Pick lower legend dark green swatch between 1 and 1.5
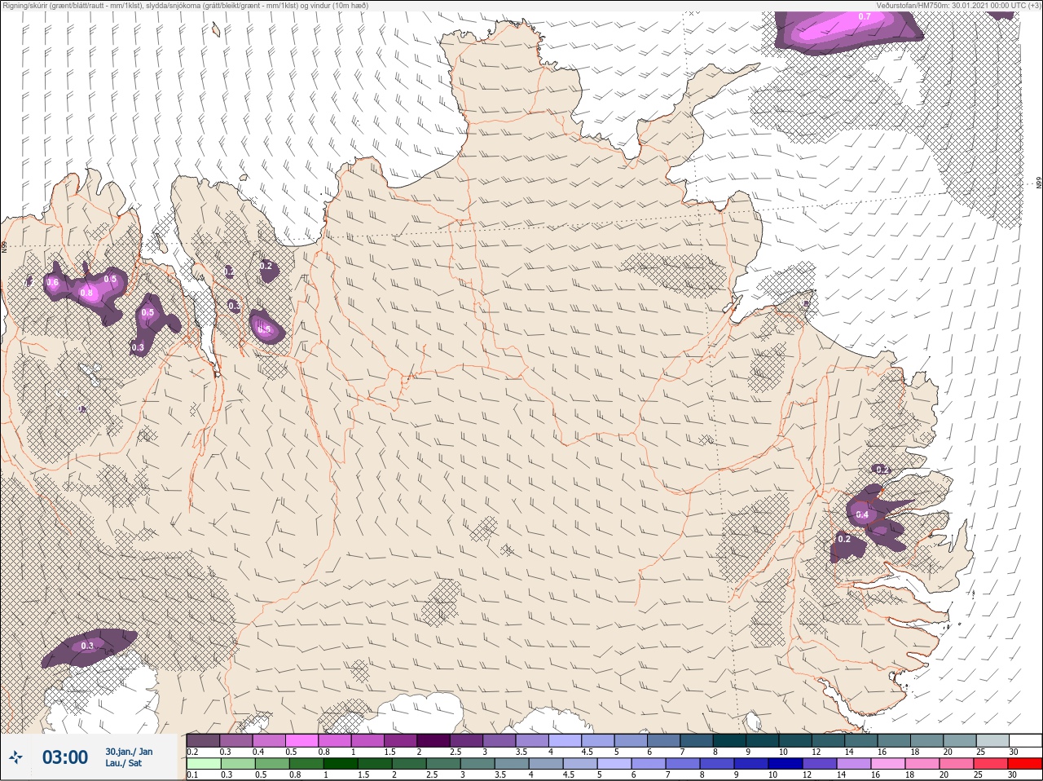The height and width of the screenshot is (781, 1043). click(x=341, y=764)
